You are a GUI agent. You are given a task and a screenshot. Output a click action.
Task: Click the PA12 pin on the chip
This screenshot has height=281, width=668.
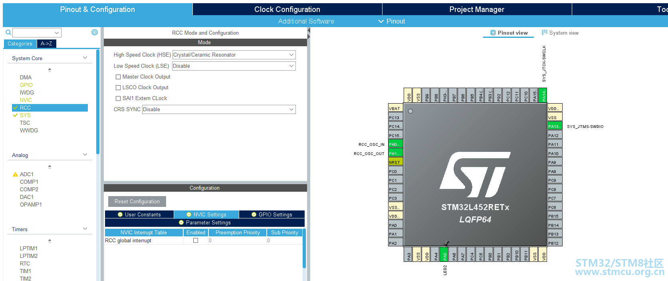(555, 135)
